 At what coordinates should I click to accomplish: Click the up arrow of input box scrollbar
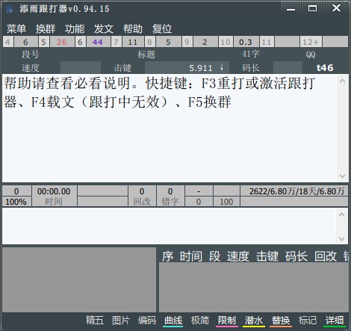click(342, 214)
